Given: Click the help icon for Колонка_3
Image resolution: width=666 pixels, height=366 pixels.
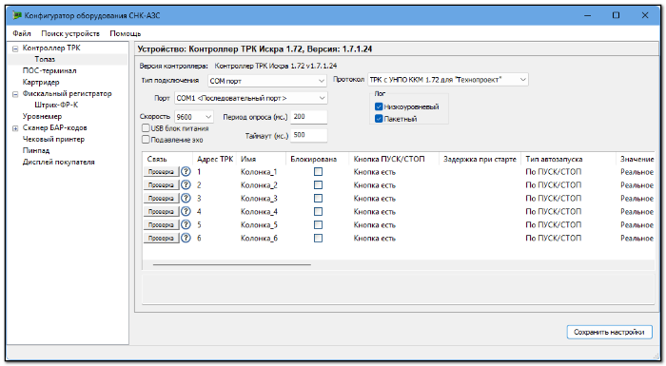Looking at the screenshot, I should click(186, 198).
